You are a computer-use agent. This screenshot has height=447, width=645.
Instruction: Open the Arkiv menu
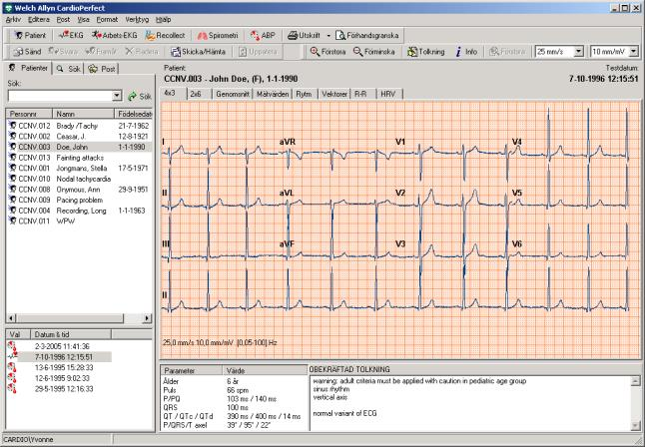13,19
